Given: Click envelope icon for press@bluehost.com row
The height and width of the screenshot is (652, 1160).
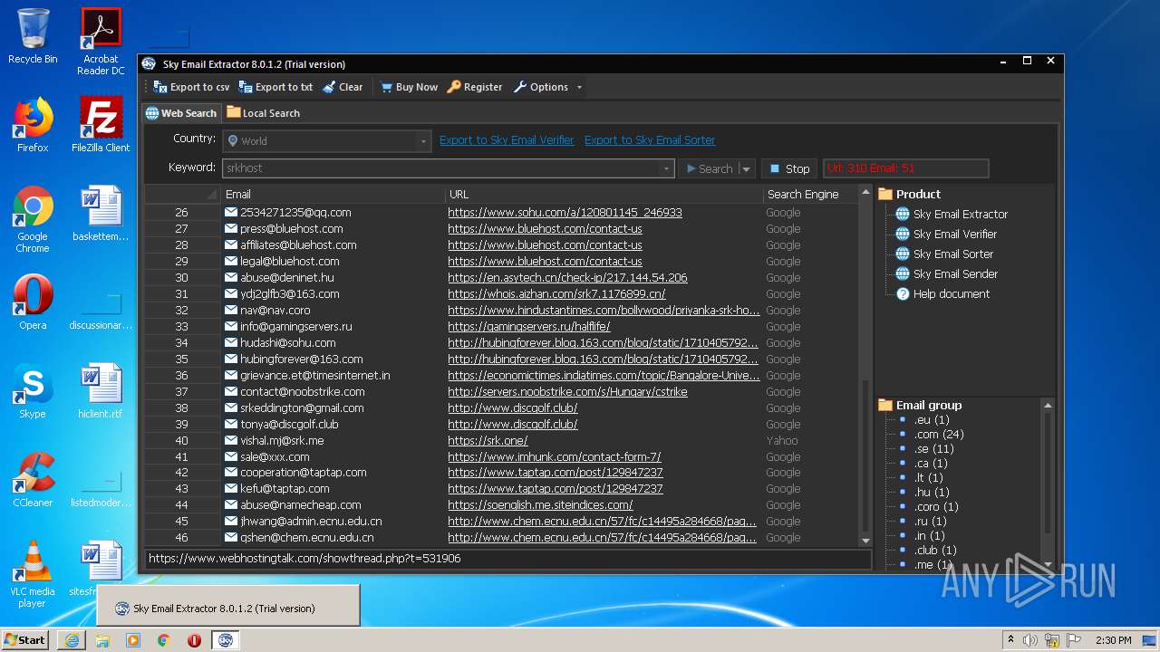Looking at the screenshot, I should click(x=231, y=229).
